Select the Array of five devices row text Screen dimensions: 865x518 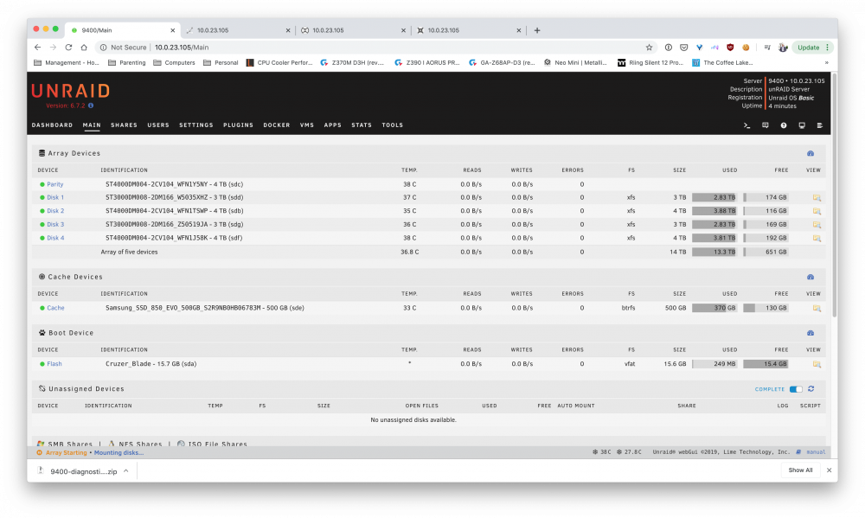coord(129,253)
